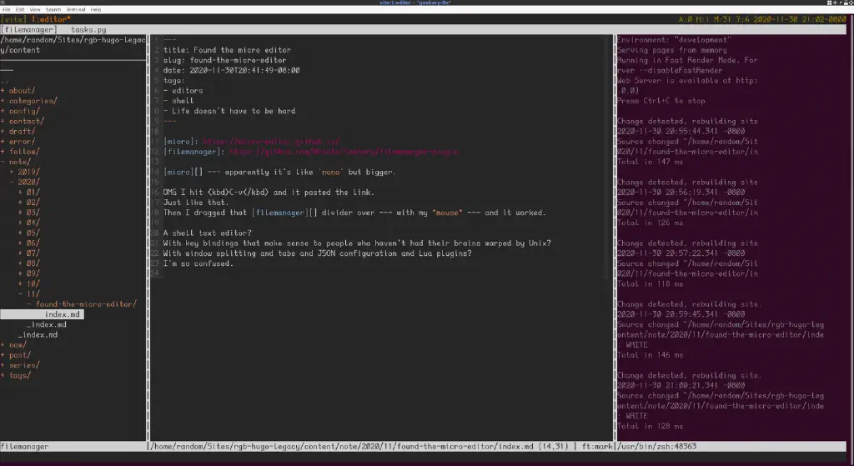Expand the 04/ month folder
854x466 pixels.
(x=29, y=223)
